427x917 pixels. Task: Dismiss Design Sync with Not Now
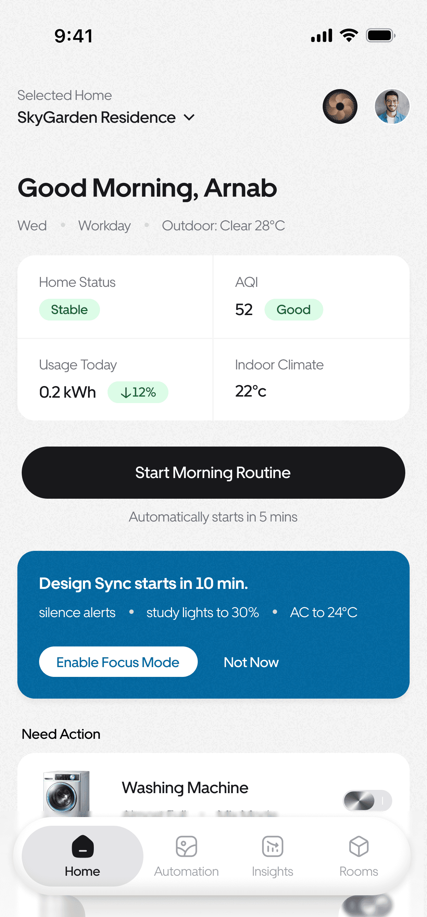tap(251, 662)
